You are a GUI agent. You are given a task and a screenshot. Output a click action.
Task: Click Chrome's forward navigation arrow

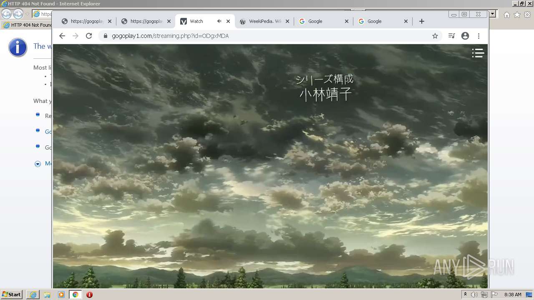[x=76, y=36]
